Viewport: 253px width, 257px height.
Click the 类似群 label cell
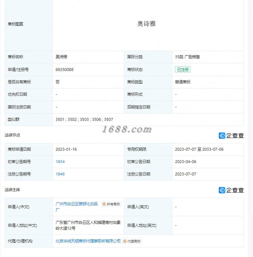(29, 119)
